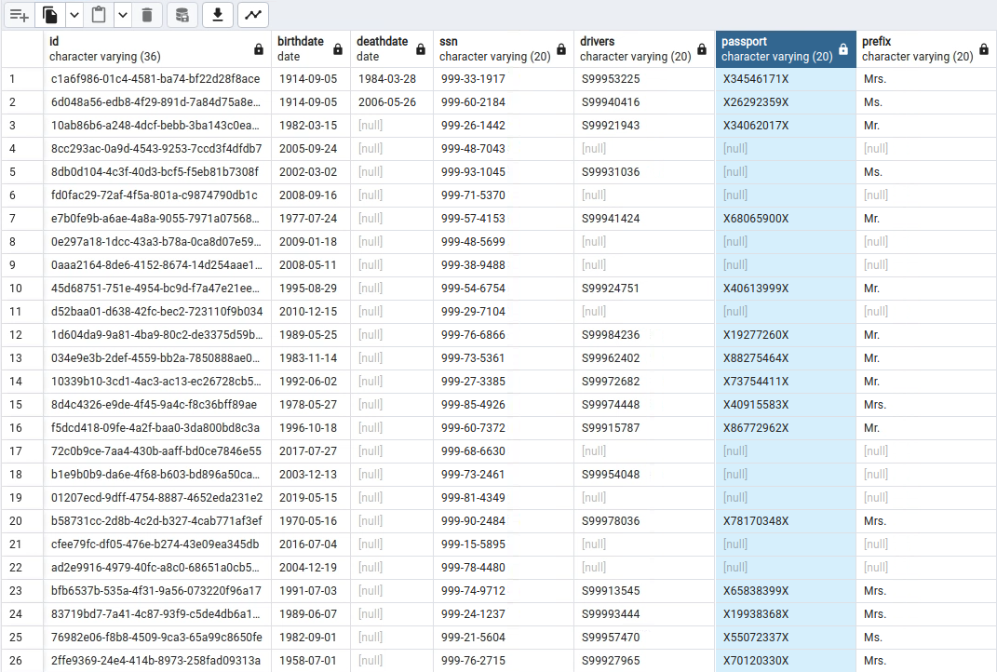This screenshot has height=672, width=997.
Task: Expand the paste options dropdown arrow
Action: coord(122,15)
